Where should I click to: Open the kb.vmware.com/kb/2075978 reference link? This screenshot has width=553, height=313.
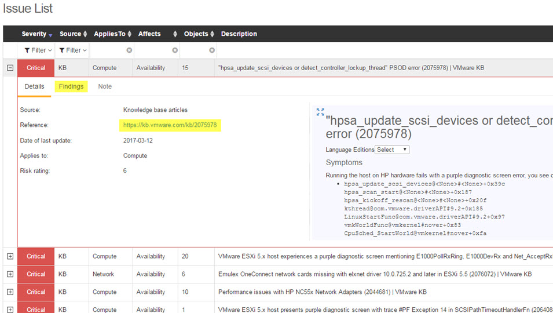170,125
